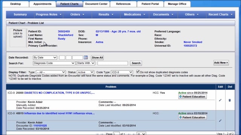
Task: Delete the Diabetes problem with trash icon
Action: [x=230, y=100]
